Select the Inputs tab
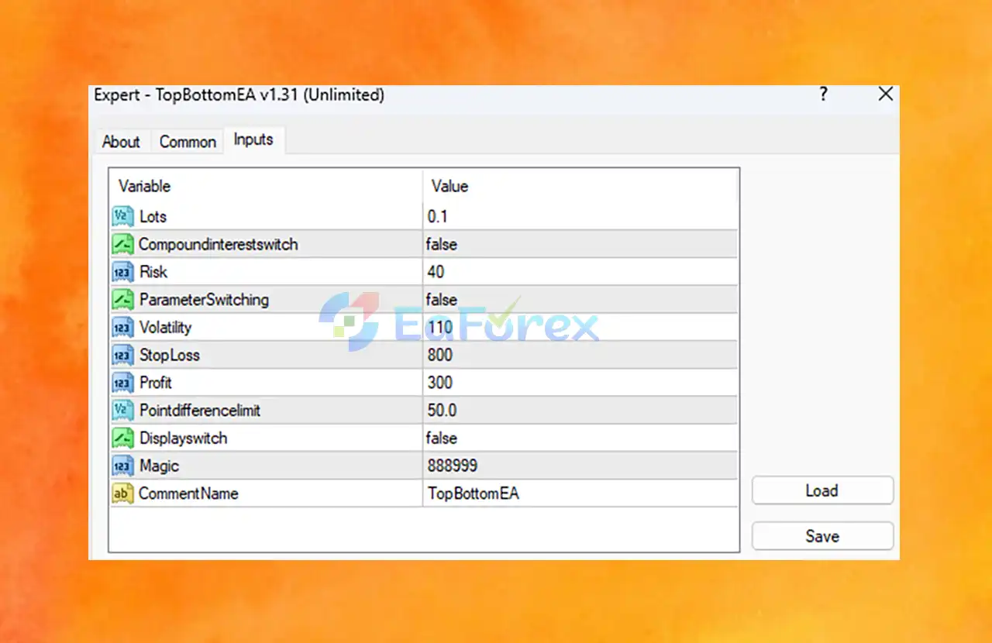 (x=253, y=140)
